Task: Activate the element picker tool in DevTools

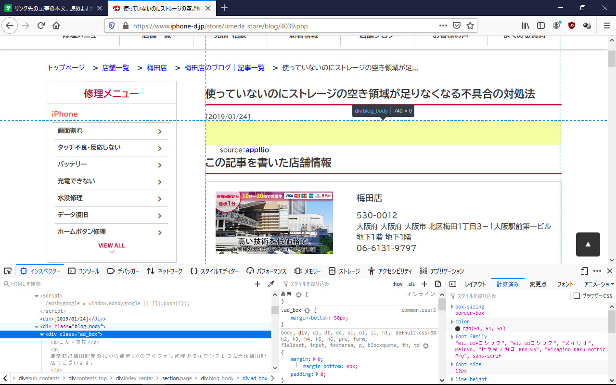Action: tap(8, 271)
